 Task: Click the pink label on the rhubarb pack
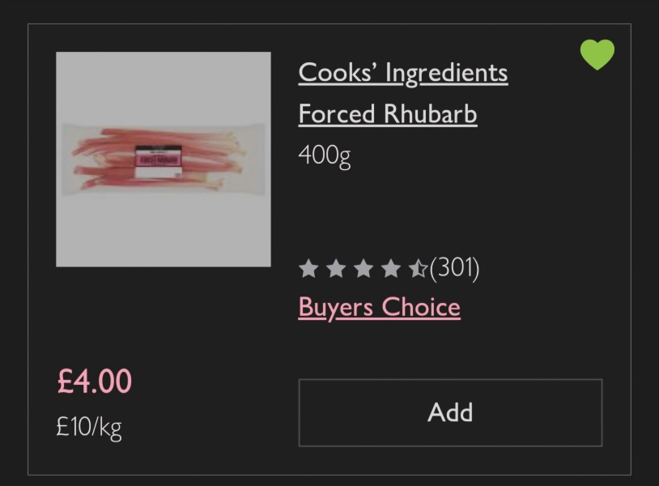click(x=159, y=156)
